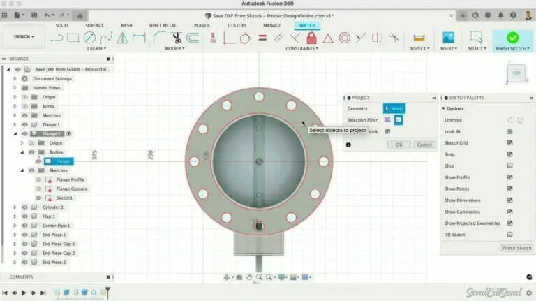Switch to the SHEET METAL tab
Viewport: 536px width, 301px height.
coord(162,25)
